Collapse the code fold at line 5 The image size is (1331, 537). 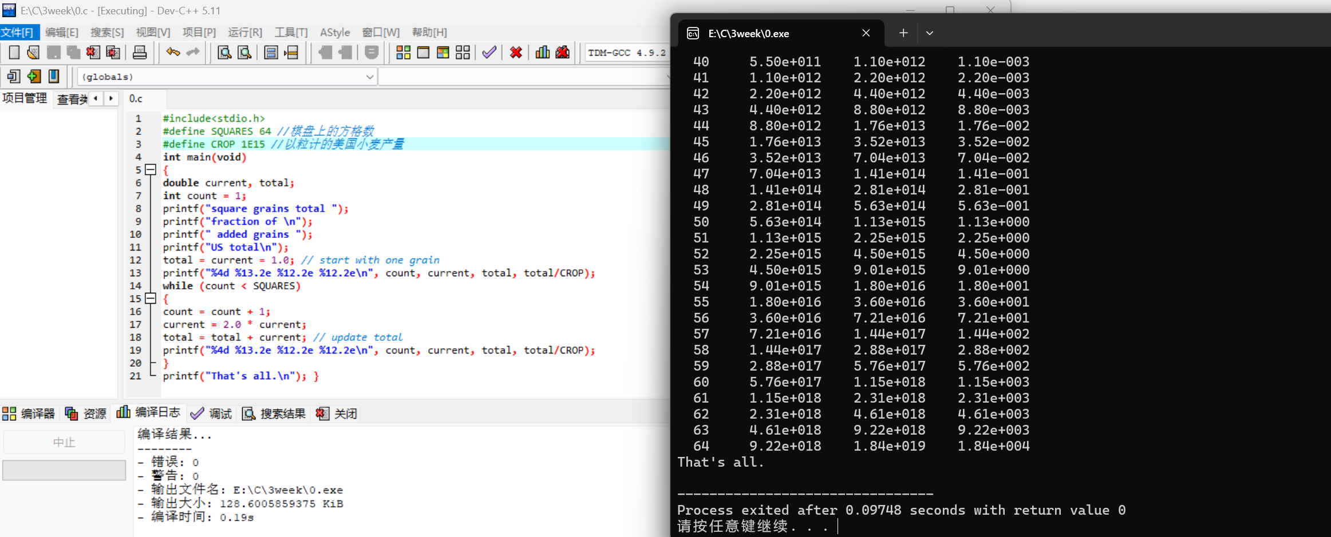coord(151,170)
